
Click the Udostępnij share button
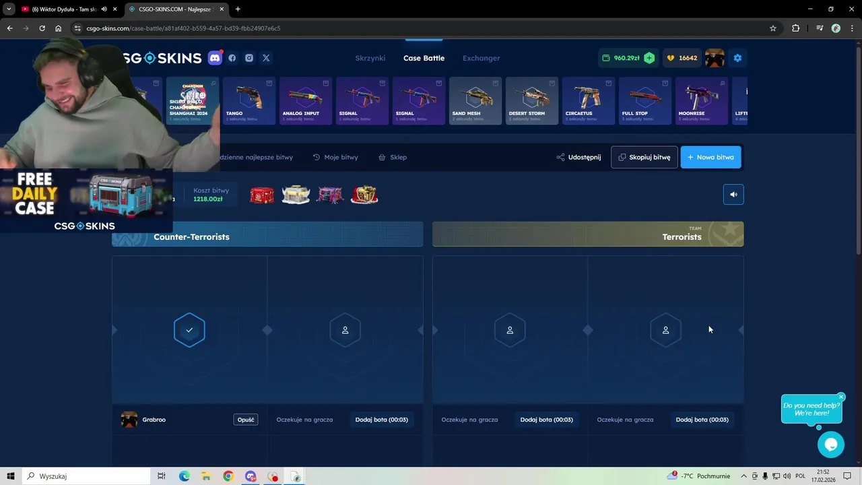[x=578, y=157]
